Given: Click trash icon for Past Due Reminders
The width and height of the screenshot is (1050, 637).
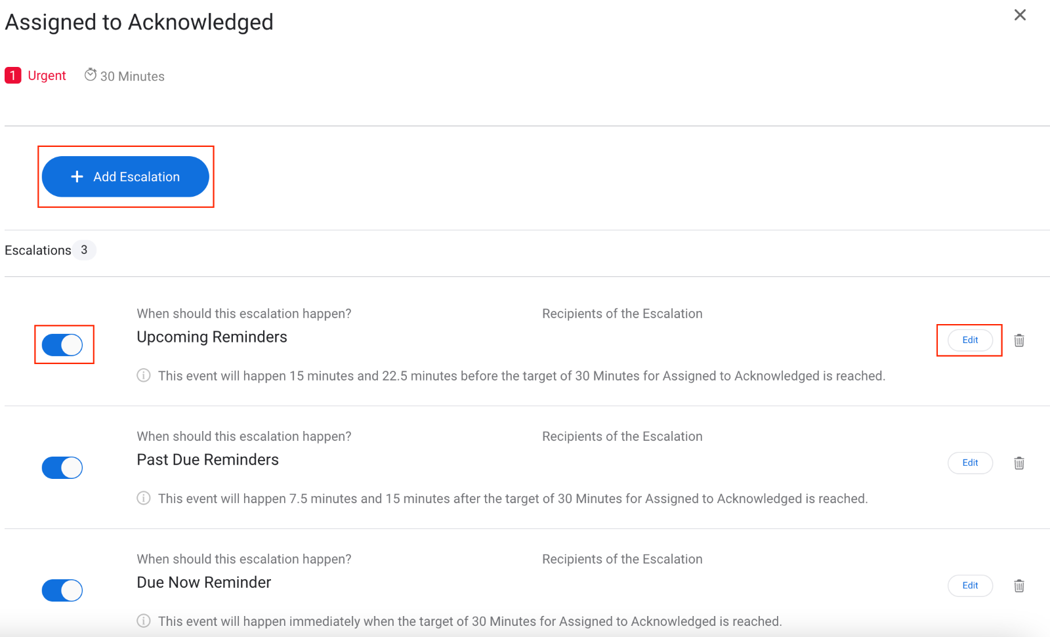Looking at the screenshot, I should tap(1018, 463).
